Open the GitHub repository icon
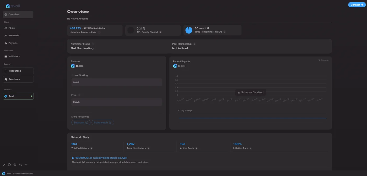Viewport: 367px width, 176px height. coord(9,165)
